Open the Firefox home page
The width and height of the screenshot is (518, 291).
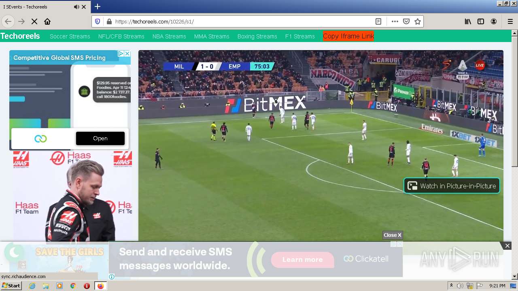[47, 21]
